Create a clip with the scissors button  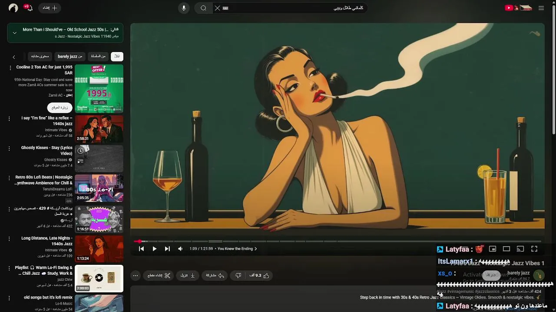(159, 275)
